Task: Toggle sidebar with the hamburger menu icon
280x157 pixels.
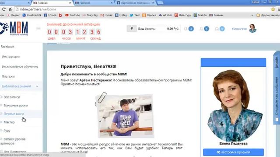Action: (x=38, y=28)
